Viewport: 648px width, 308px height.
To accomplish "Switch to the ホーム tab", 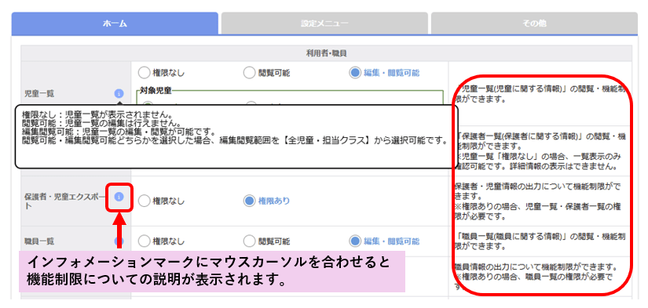I will (x=115, y=23).
